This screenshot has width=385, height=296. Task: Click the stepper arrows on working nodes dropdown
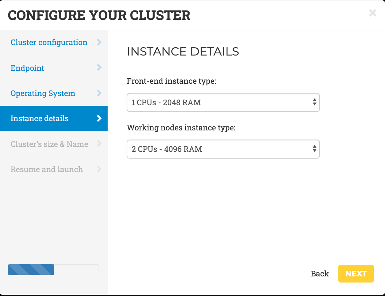(x=315, y=149)
